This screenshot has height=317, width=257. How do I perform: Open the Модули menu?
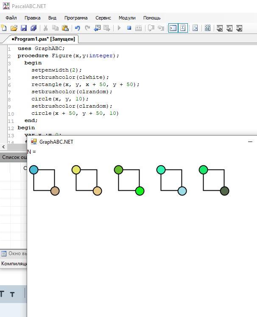[127, 18]
